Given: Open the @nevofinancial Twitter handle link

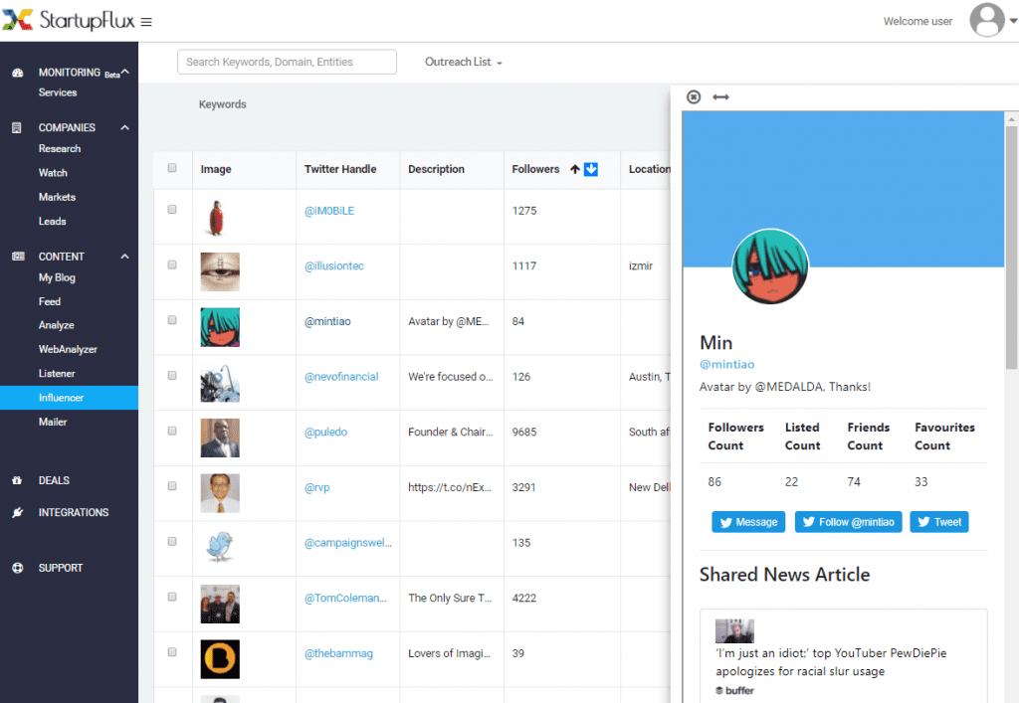Looking at the screenshot, I should click(342, 377).
